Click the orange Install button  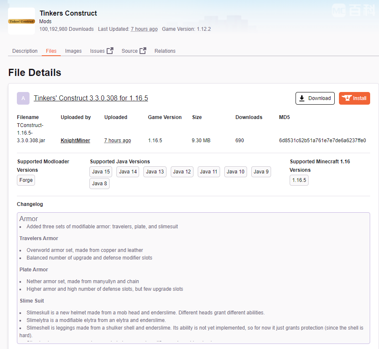(355, 98)
